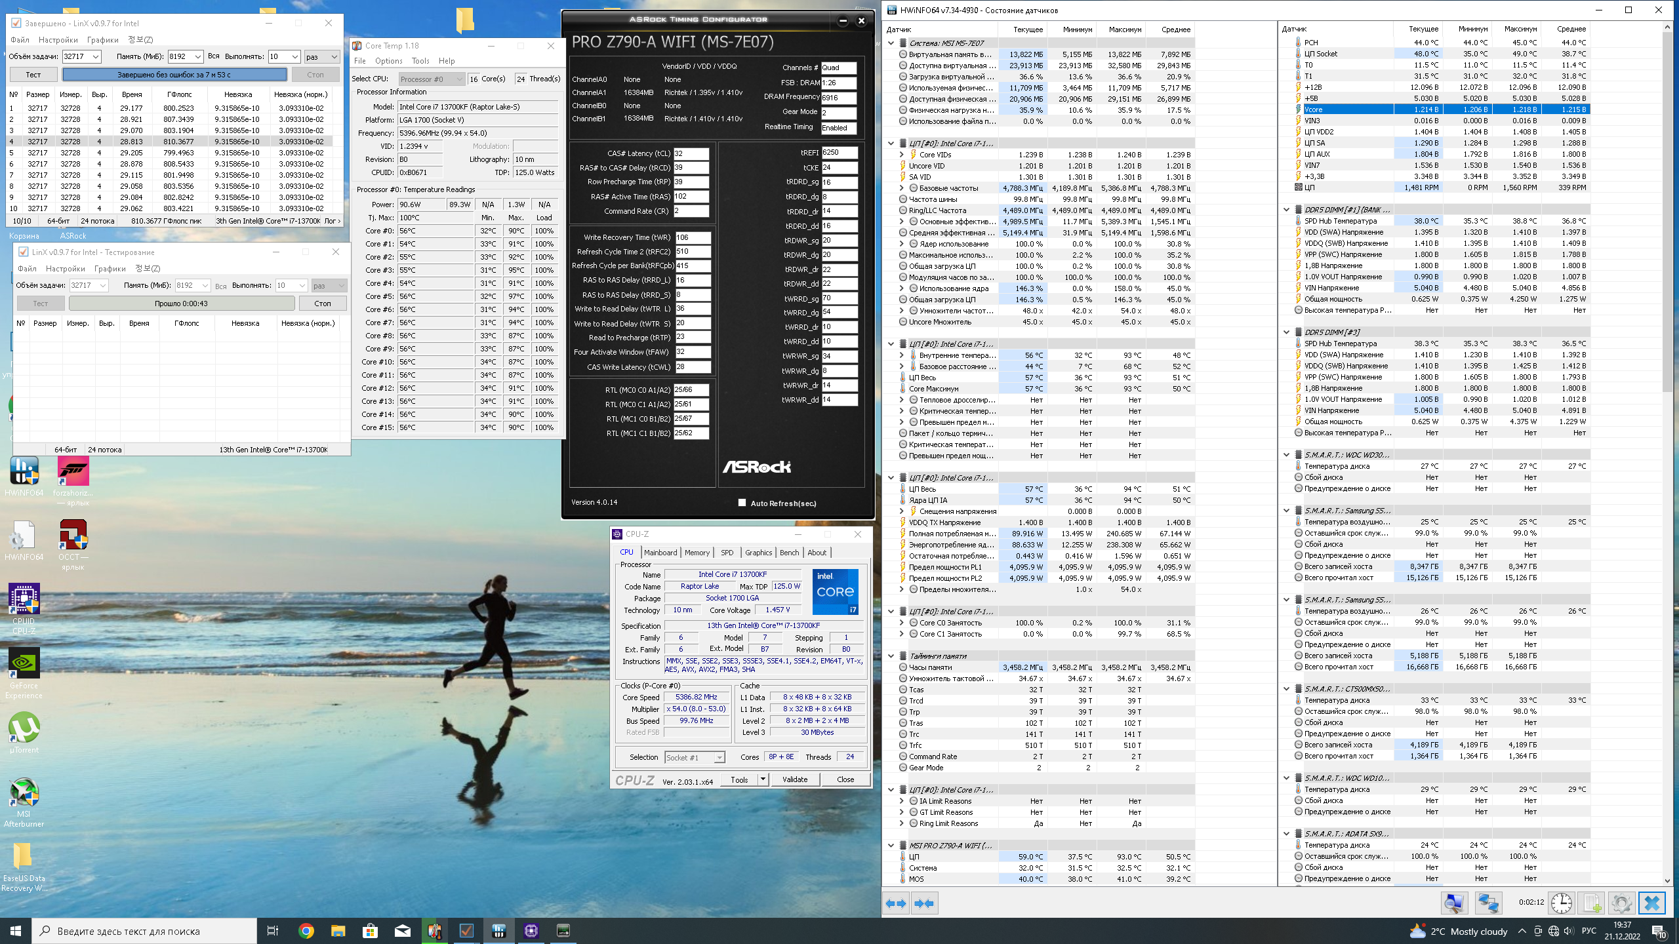Click the Validate button in CPU-Z
Screen dimensions: 1679x944
tap(795, 779)
